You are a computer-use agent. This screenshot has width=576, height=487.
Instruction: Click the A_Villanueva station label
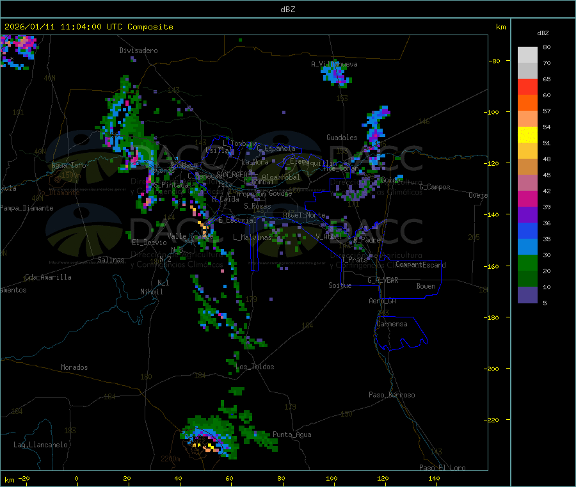coord(334,64)
